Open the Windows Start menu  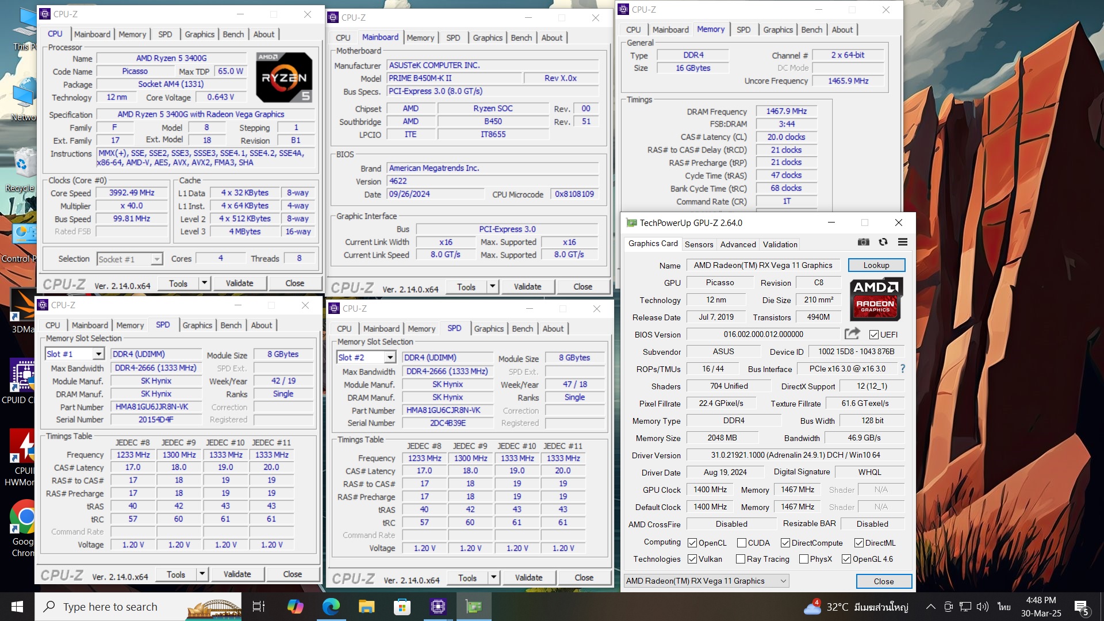[x=17, y=607]
